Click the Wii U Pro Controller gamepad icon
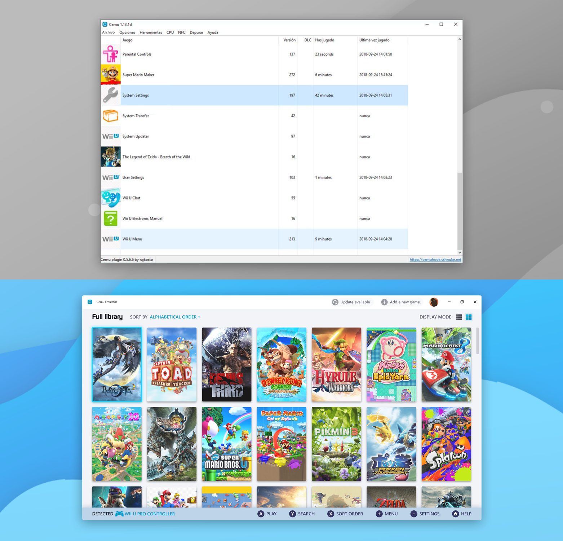This screenshot has width=563, height=541. point(119,514)
